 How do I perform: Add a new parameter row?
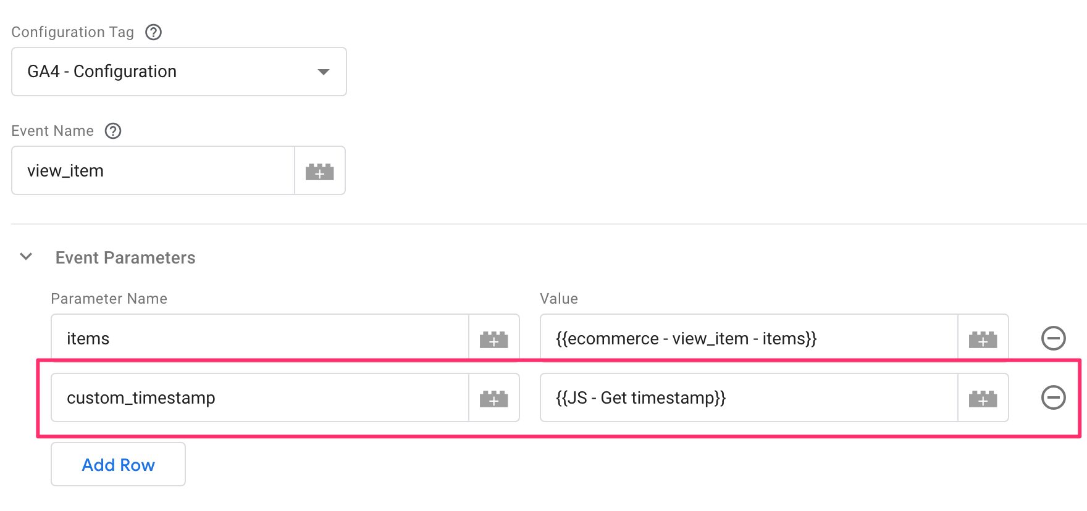[118, 464]
